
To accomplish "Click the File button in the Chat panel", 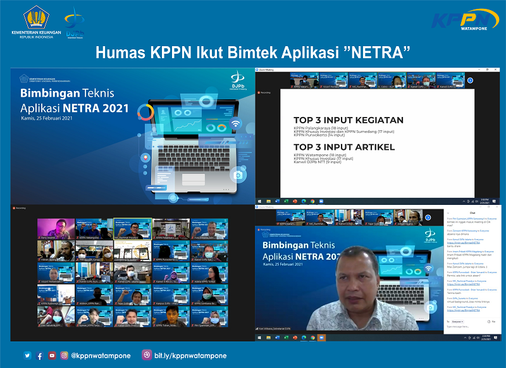I will 491,322.
